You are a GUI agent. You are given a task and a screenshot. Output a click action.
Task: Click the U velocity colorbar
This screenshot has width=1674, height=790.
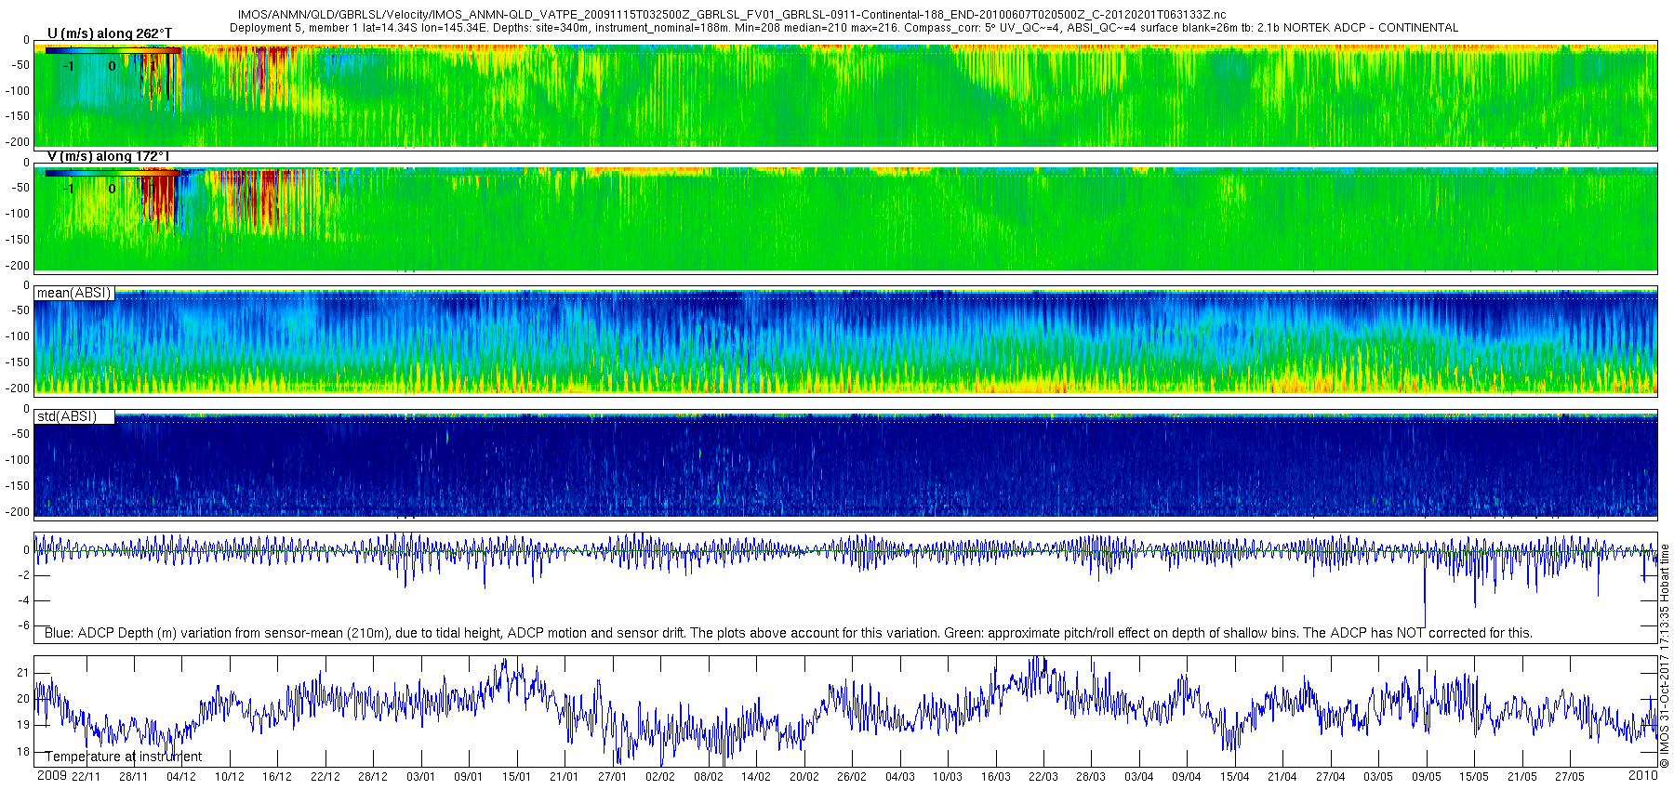(x=113, y=52)
